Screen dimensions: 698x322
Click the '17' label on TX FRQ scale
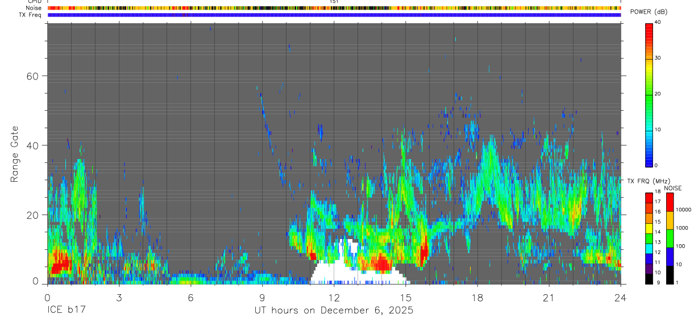pos(658,202)
